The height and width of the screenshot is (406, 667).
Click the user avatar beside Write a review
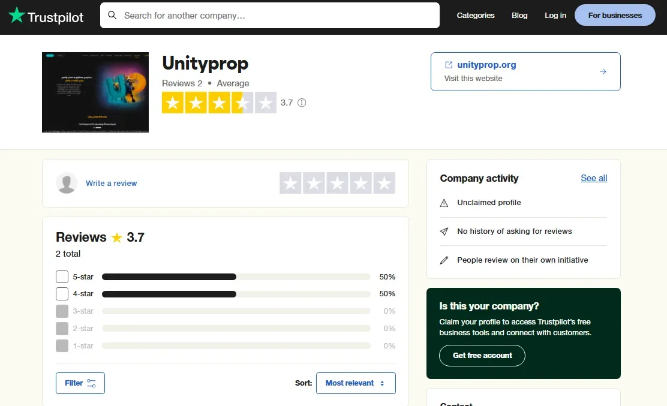click(67, 184)
